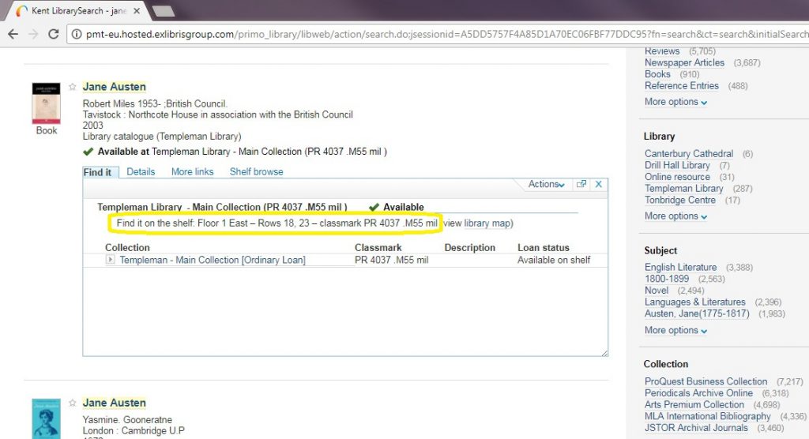The width and height of the screenshot is (809, 439).
Task: Reload the page with the refresh icon
Action: (54, 35)
